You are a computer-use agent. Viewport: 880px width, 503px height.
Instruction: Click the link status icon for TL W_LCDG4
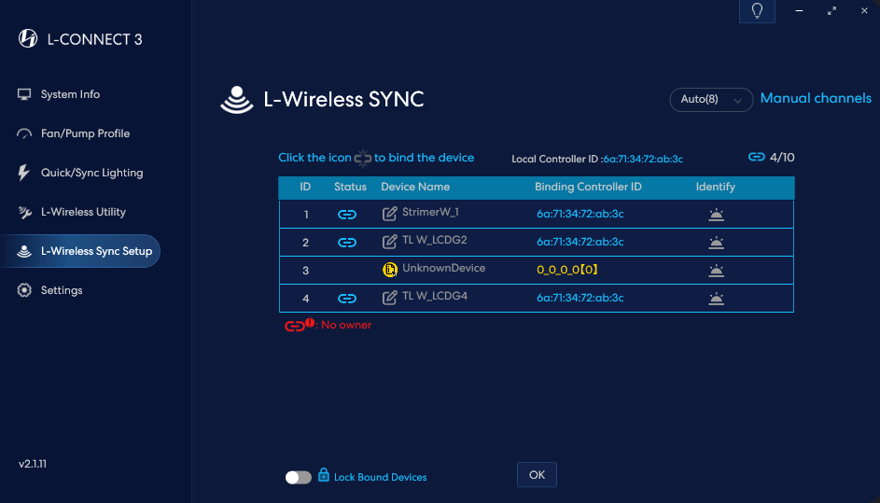point(347,299)
